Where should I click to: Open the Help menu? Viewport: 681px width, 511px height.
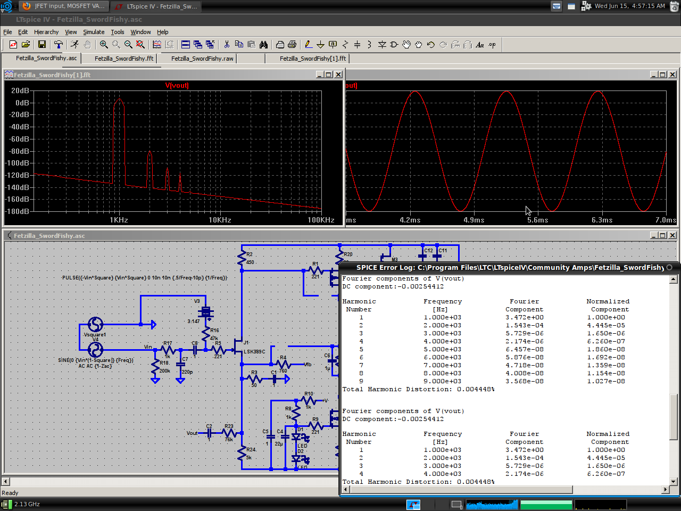point(163,32)
